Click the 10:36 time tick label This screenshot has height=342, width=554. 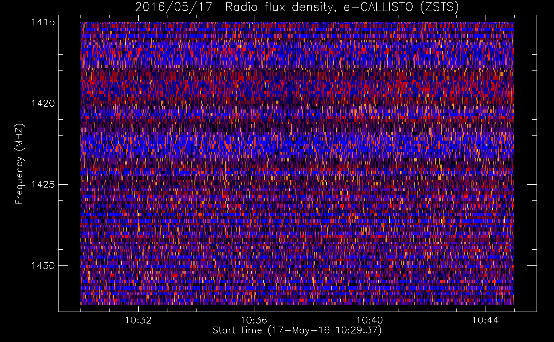[254, 320]
